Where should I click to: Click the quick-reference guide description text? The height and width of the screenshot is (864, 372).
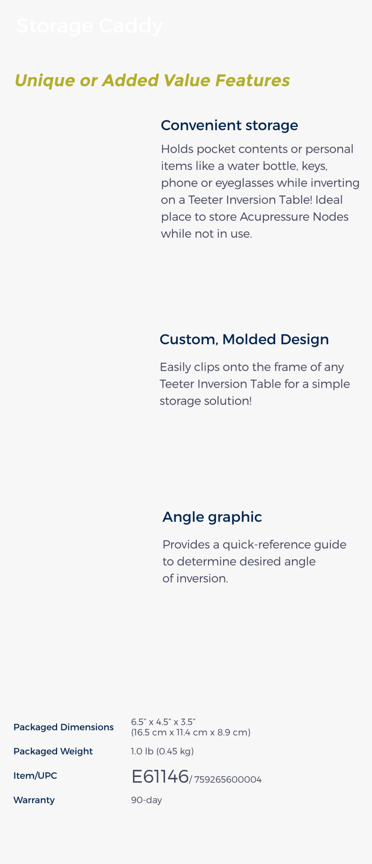[x=254, y=561]
